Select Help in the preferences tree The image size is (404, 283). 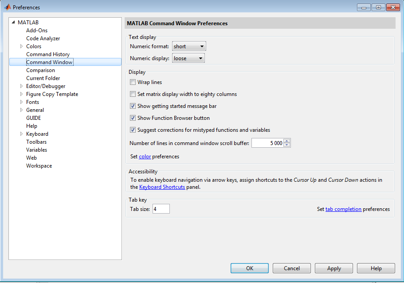pos(31,126)
